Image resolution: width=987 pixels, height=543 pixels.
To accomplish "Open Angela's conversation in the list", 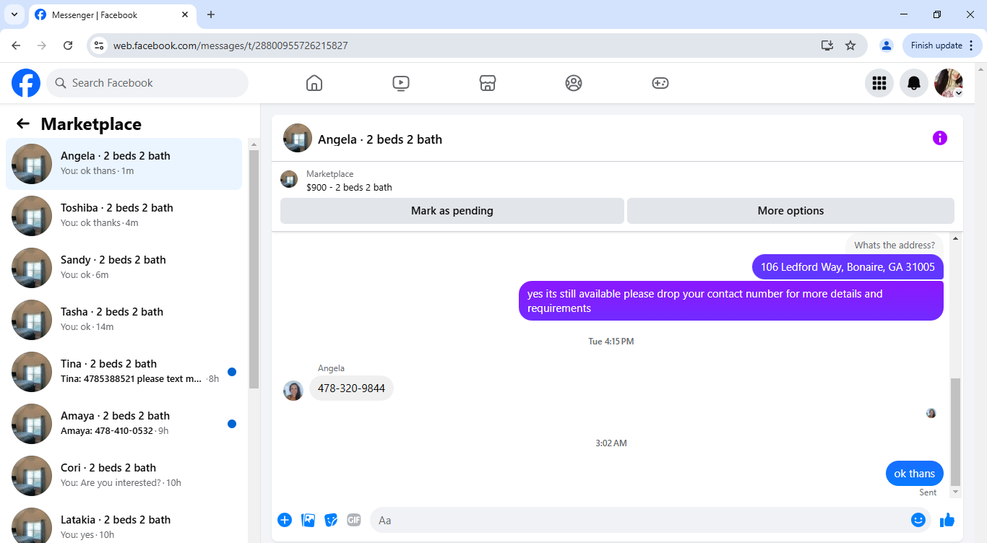I will click(124, 164).
